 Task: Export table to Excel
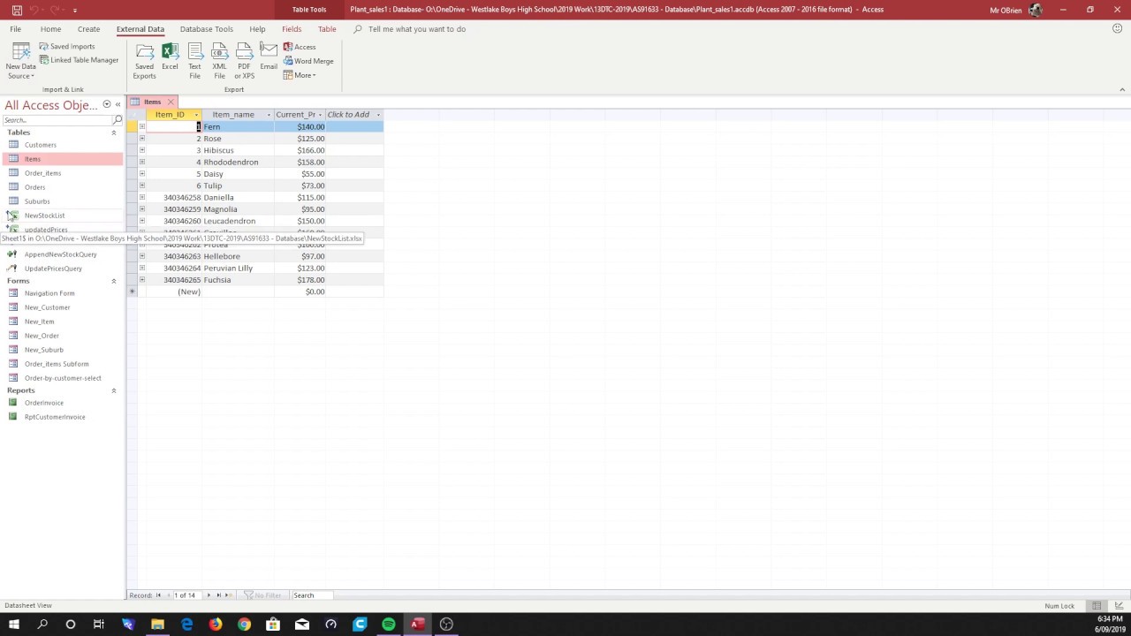(170, 57)
